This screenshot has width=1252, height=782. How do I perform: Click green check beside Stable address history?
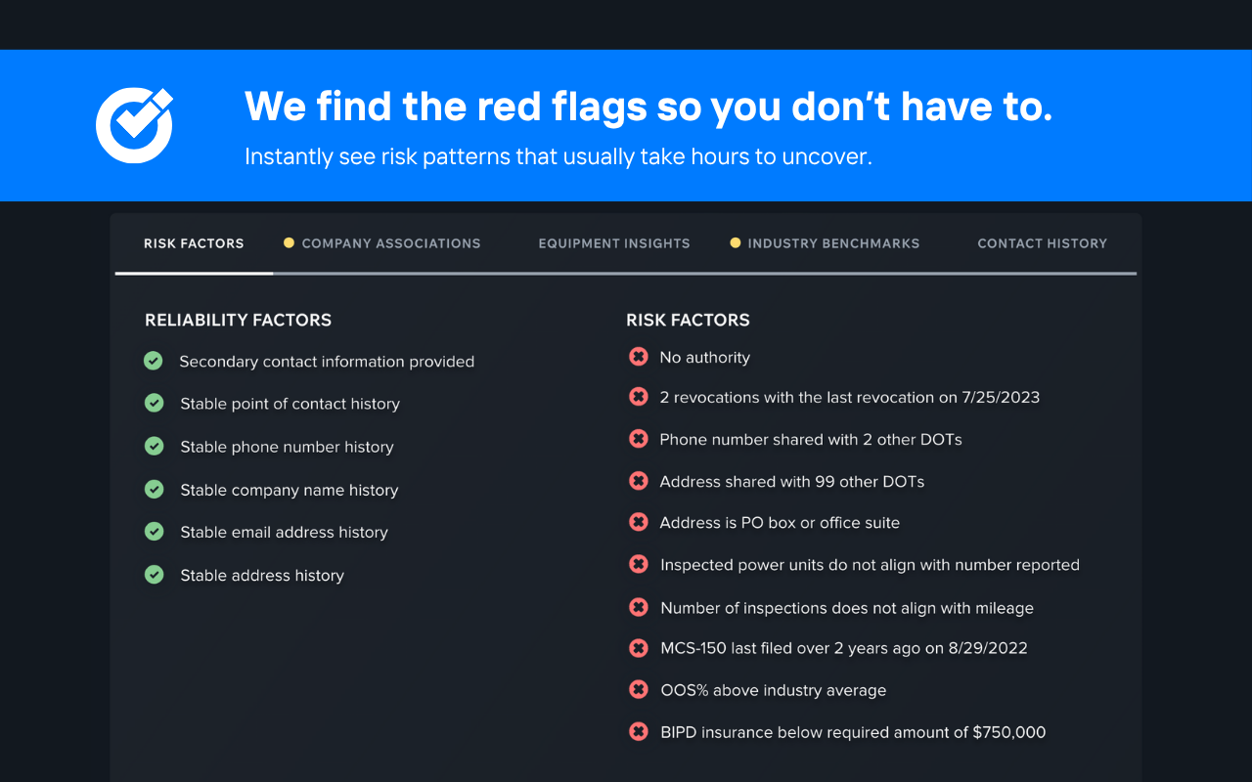[154, 574]
